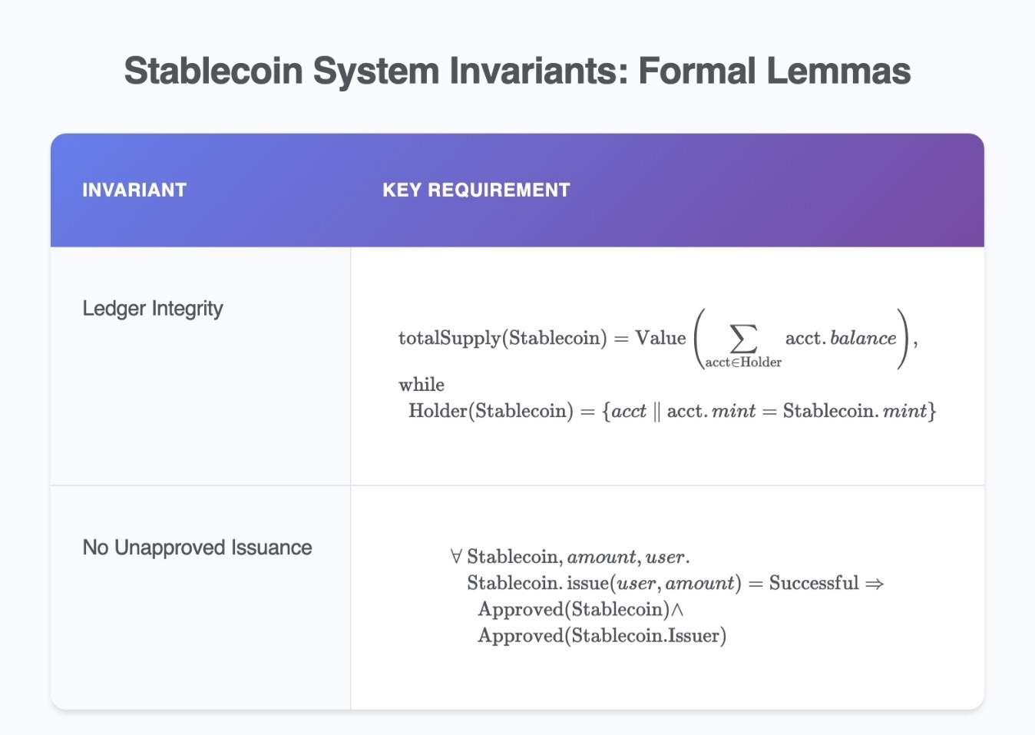Click the Stablecoin.issue(user, amount) expression
Image resolution: width=1035 pixels, height=735 pixels.
coord(604,583)
